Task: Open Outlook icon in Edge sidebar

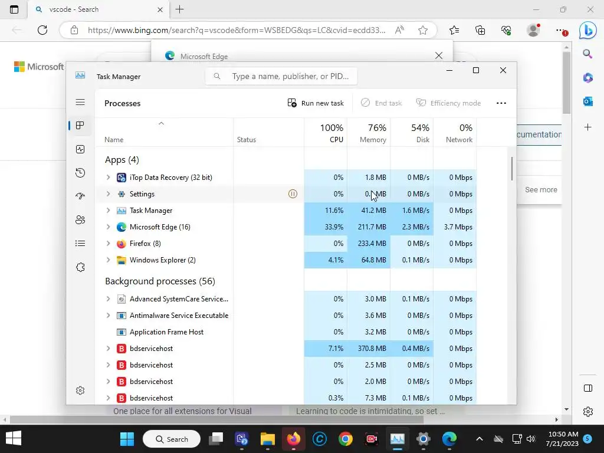Action: (x=588, y=101)
